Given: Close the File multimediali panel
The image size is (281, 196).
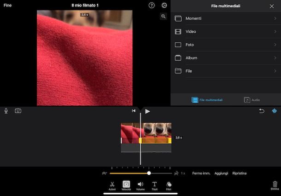Looking at the screenshot, I should (272, 6).
